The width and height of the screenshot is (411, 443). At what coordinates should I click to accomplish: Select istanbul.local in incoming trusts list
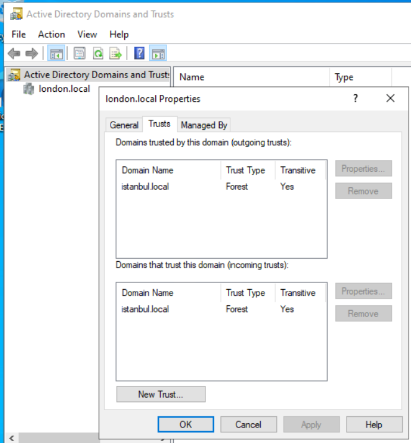point(145,309)
